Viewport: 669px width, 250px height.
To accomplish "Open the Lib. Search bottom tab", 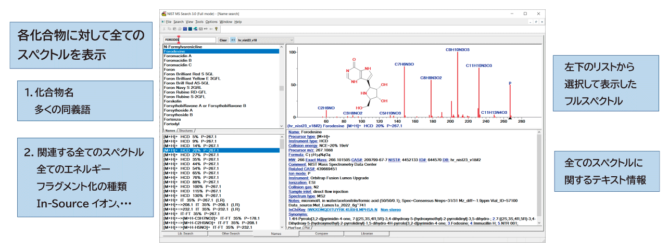I will pos(184,234).
